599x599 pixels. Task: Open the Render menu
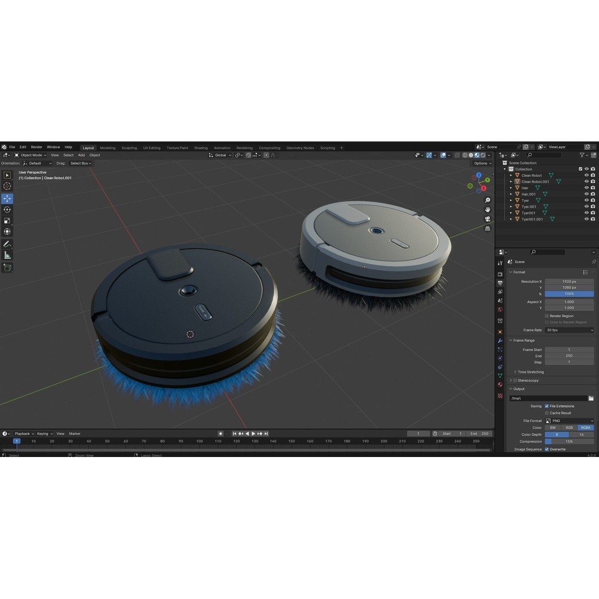tap(37, 147)
